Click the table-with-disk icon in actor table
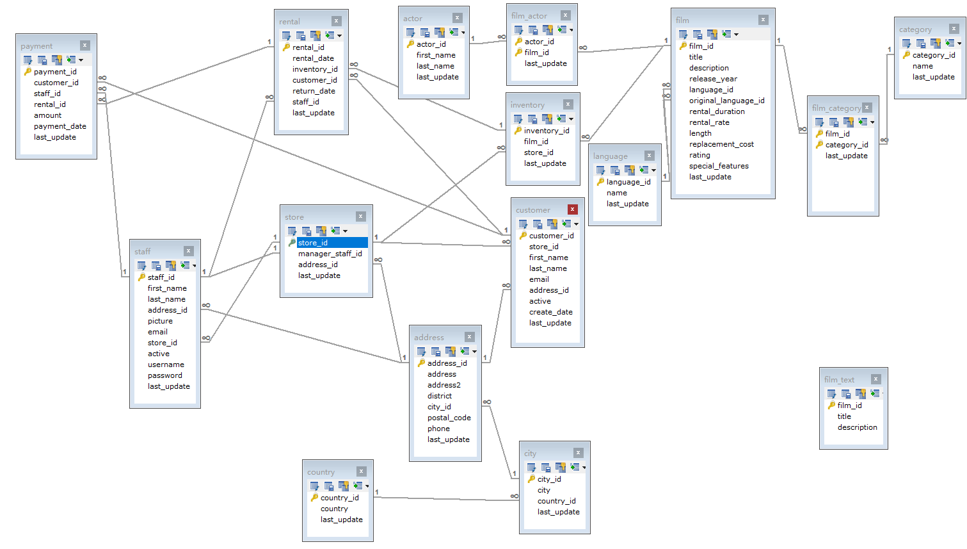967x549 pixels. (425, 33)
